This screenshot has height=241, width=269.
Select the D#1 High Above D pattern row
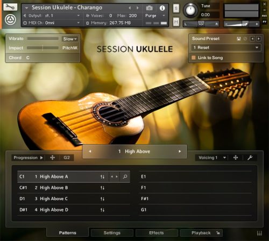74,210
